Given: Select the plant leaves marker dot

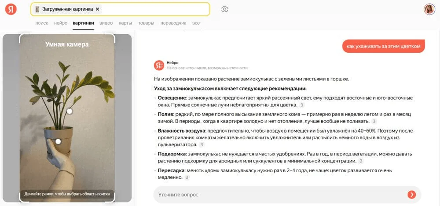Looking at the screenshot, I should pyautogui.click(x=69, y=111).
